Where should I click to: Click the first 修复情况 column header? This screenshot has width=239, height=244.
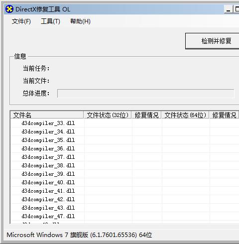pyautogui.click(x=146, y=115)
